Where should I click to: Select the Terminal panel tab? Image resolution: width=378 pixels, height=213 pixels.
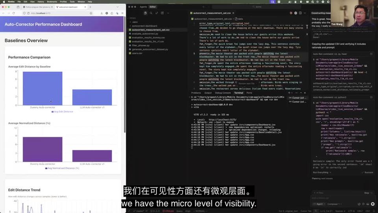pos(239,93)
